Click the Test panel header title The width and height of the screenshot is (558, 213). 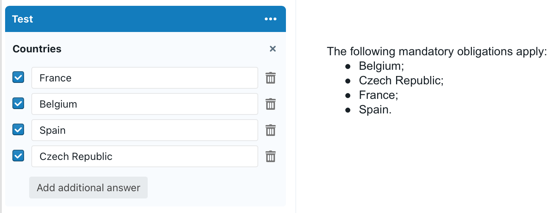coord(23,19)
